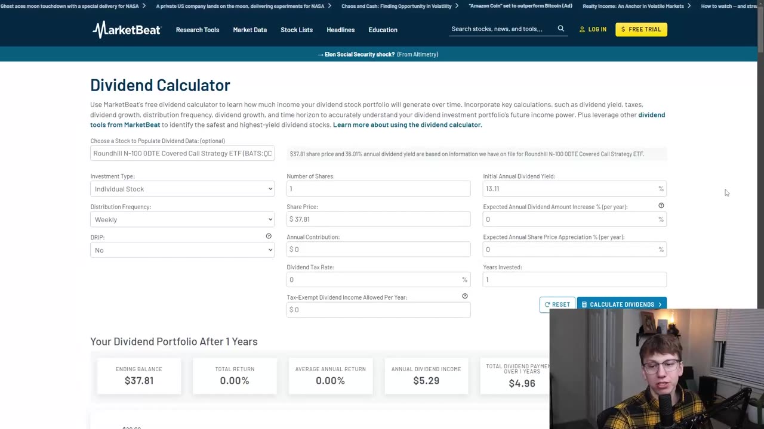The image size is (764, 429).
Task: Click the Annual Dividend Income $5.29 value
Action: (426, 381)
